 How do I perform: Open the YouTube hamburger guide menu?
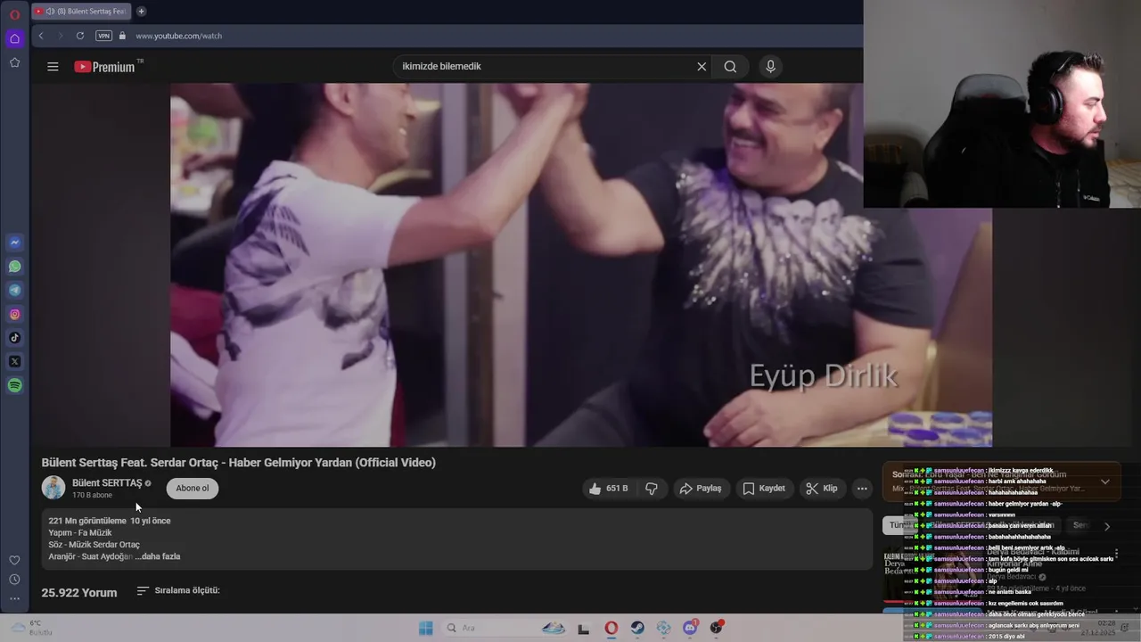53,66
